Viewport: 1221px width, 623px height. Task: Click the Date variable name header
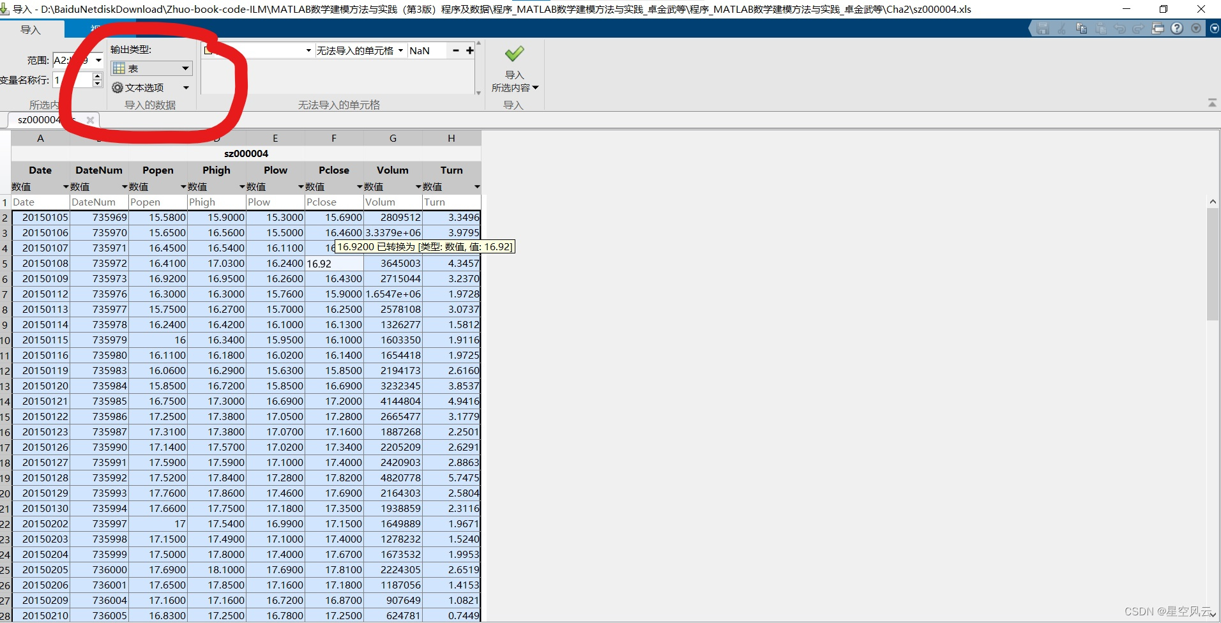pos(40,170)
